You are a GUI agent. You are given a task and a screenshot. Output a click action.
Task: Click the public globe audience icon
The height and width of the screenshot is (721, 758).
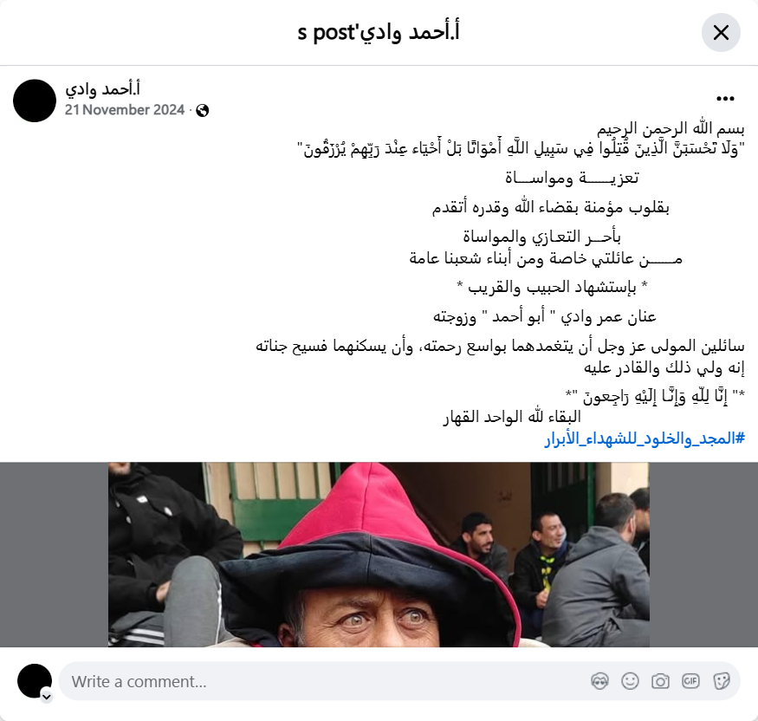[203, 111]
